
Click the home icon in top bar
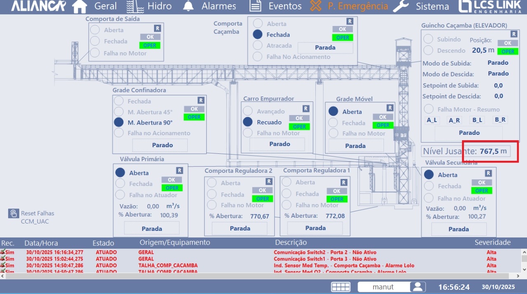[80, 6]
